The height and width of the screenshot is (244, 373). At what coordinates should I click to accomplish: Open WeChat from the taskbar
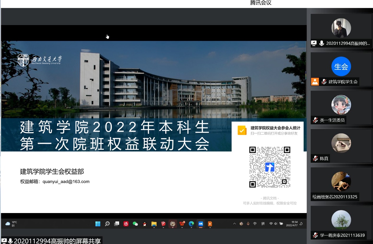tap(135, 224)
